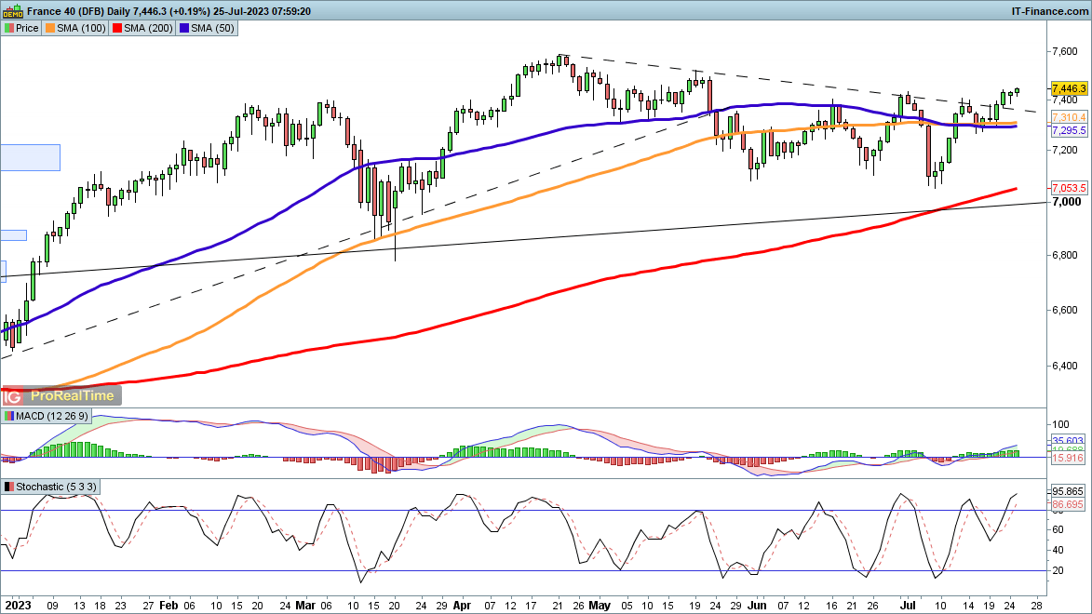Click the Stochastic (5 3 3) panel label
This screenshot has height=614, width=1092.
[56, 487]
